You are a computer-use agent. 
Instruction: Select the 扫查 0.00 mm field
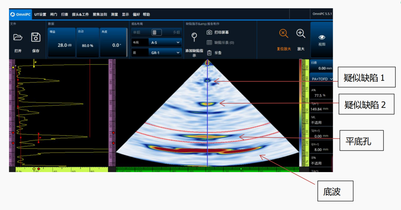click(x=322, y=65)
